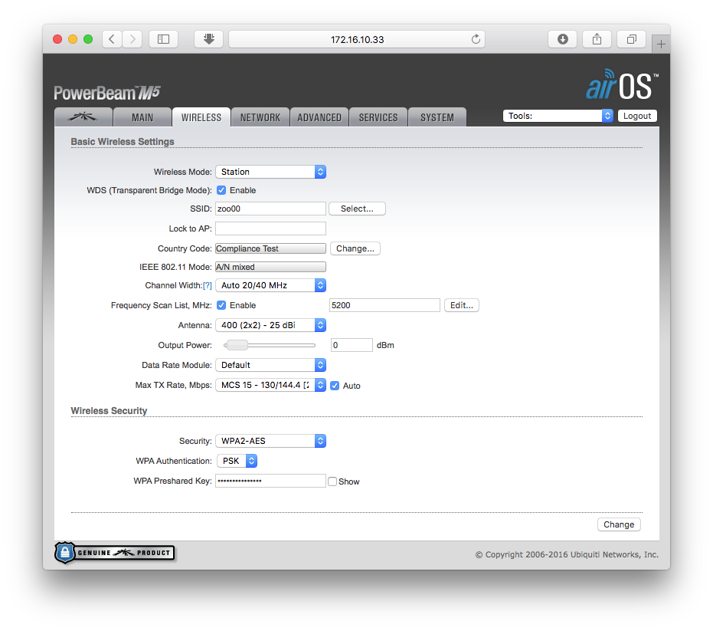Screen dimensions: 713x631
Task: Click the Output Power slider handle
Action: [x=237, y=345]
